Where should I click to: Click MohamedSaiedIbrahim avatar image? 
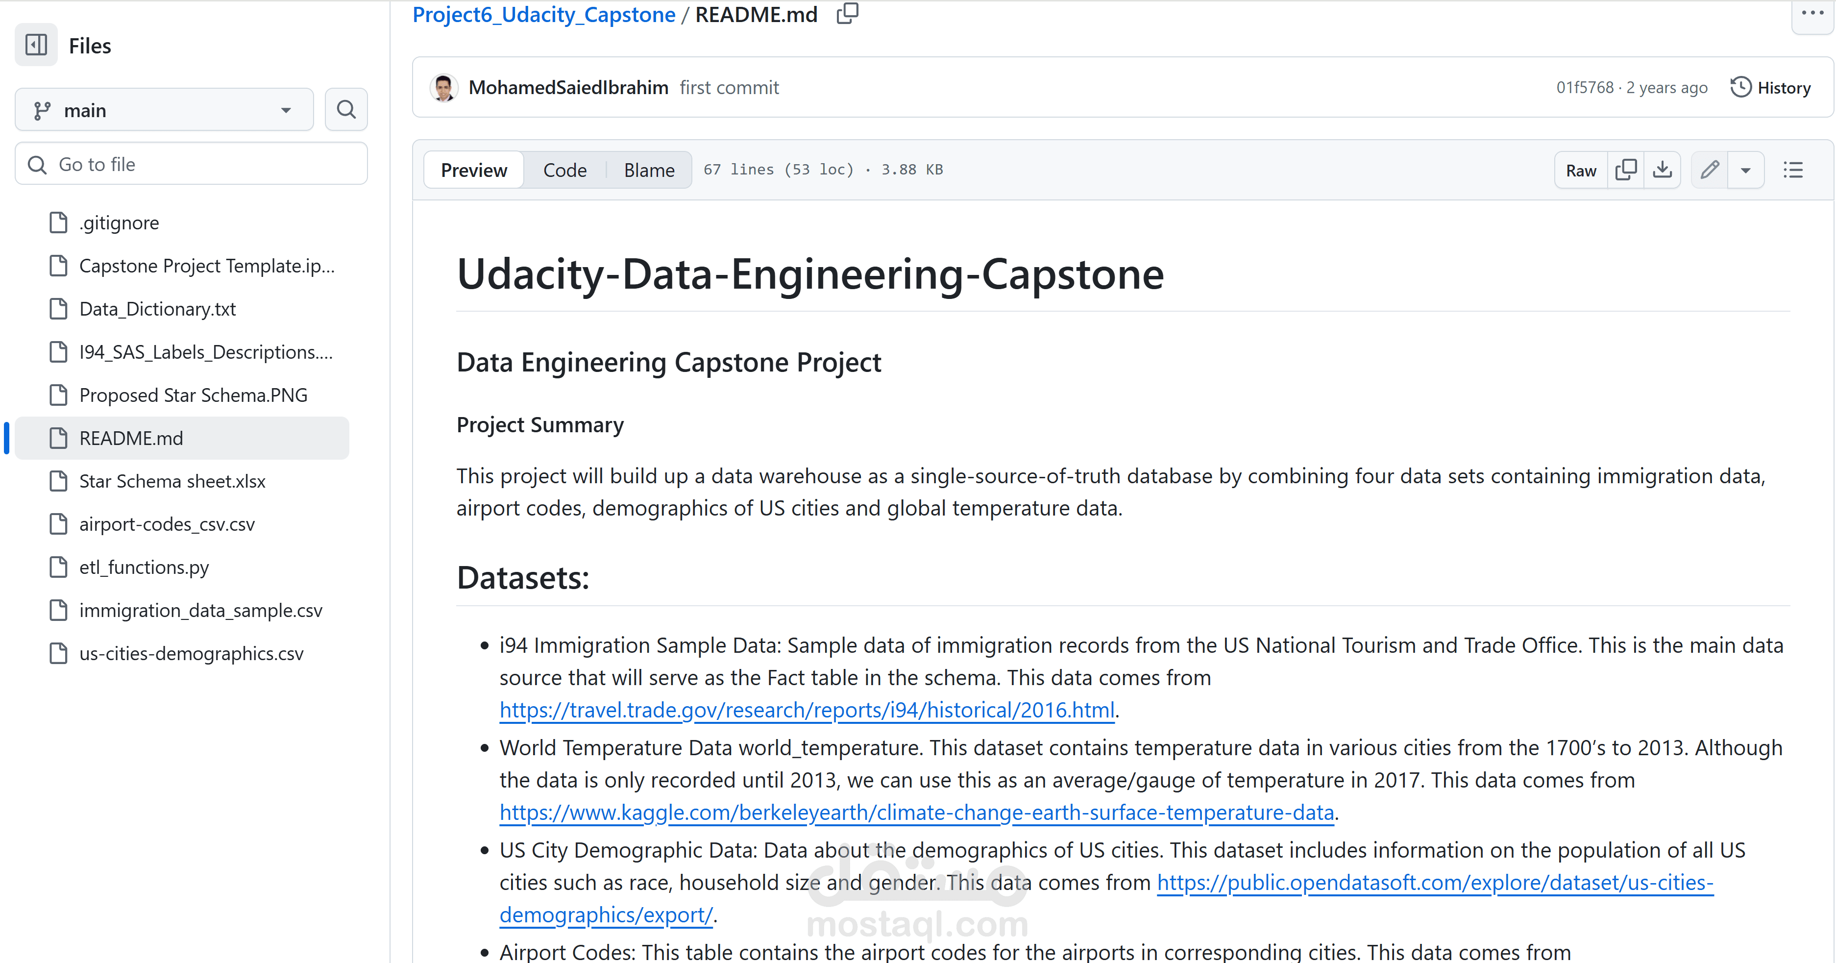click(443, 88)
